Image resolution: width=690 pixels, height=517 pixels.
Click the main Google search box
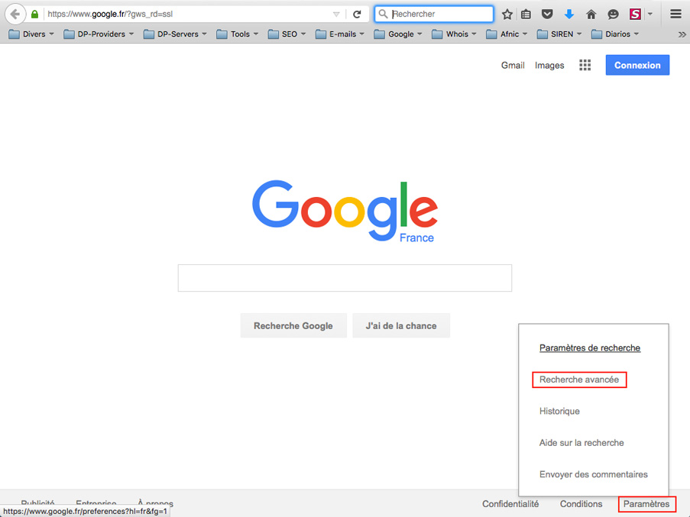tap(345, 278)
